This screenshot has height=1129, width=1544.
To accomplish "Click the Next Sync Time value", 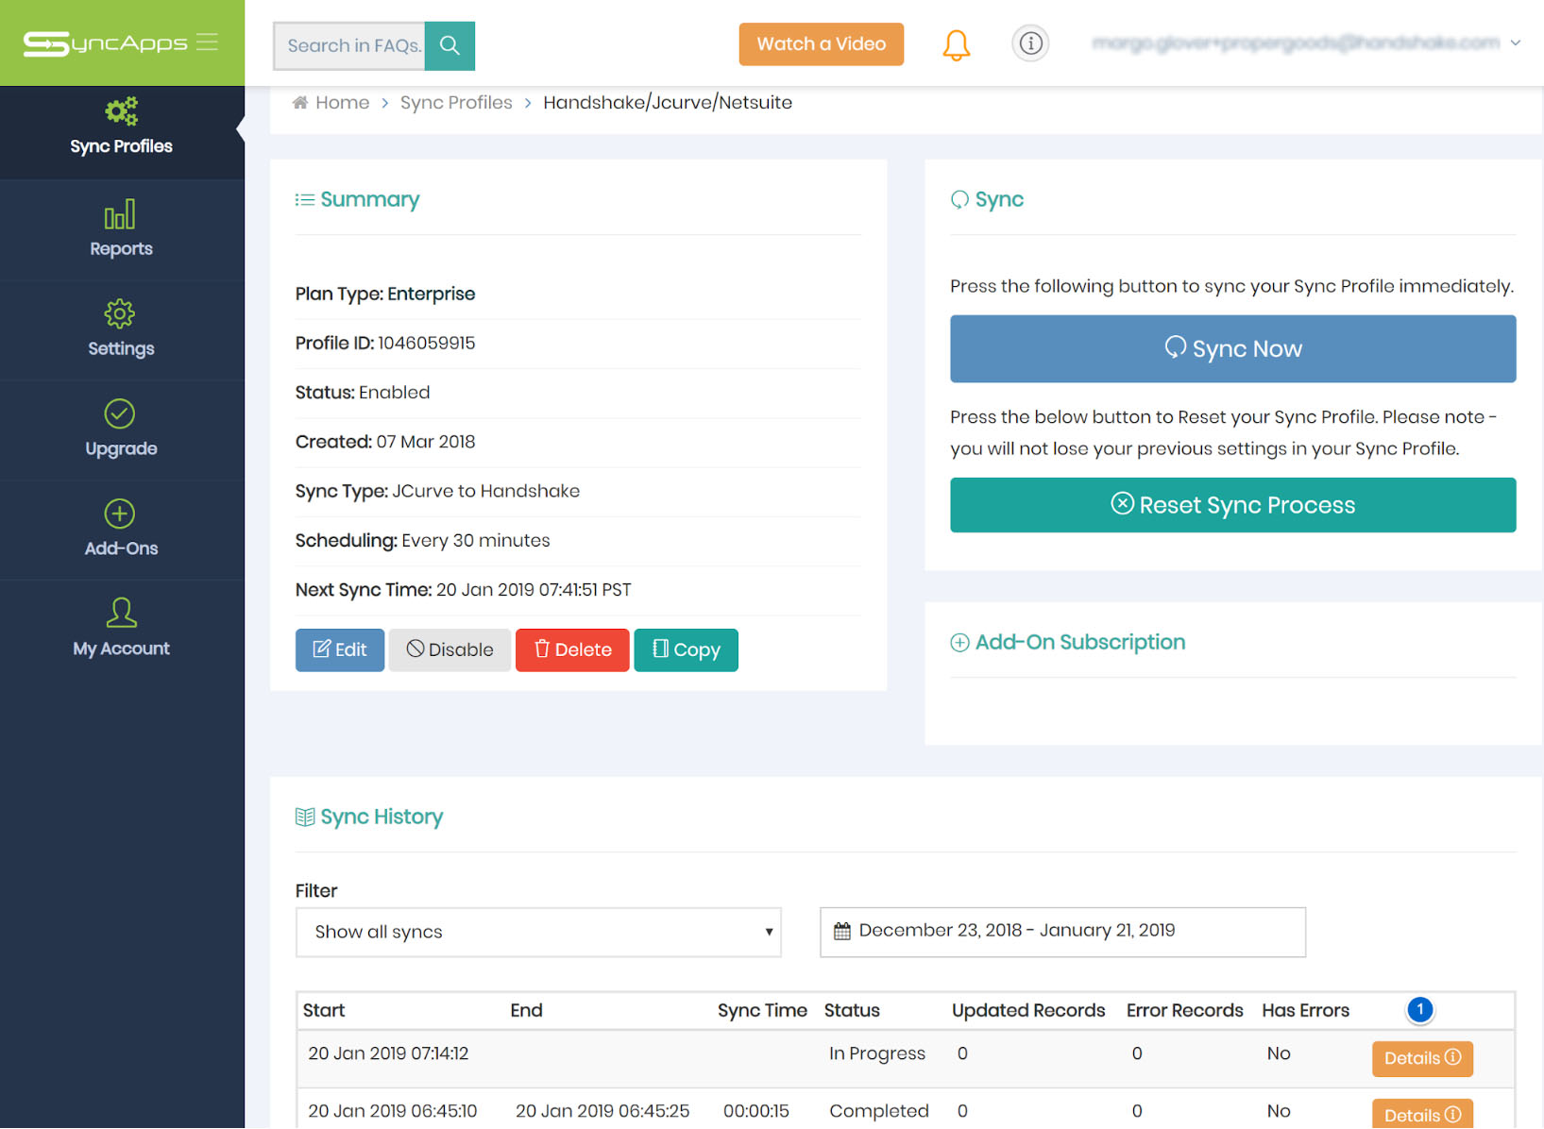I will 534,590.
